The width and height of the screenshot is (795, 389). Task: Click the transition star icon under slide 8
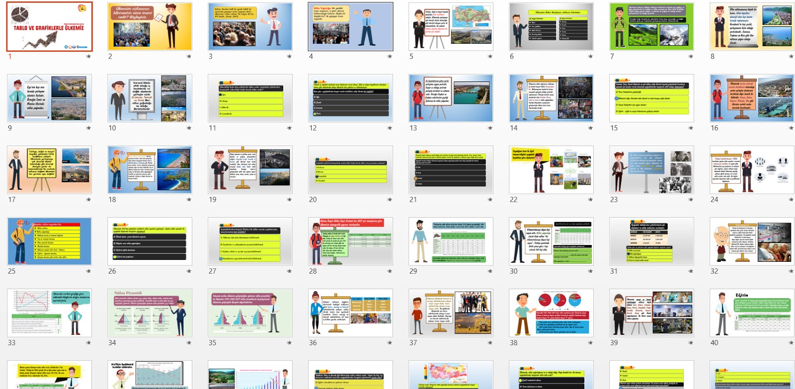(x=791, y=57)
